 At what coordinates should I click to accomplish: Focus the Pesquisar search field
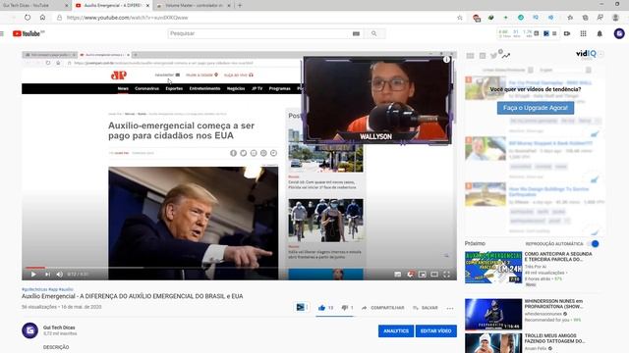(x=258, y=33)
